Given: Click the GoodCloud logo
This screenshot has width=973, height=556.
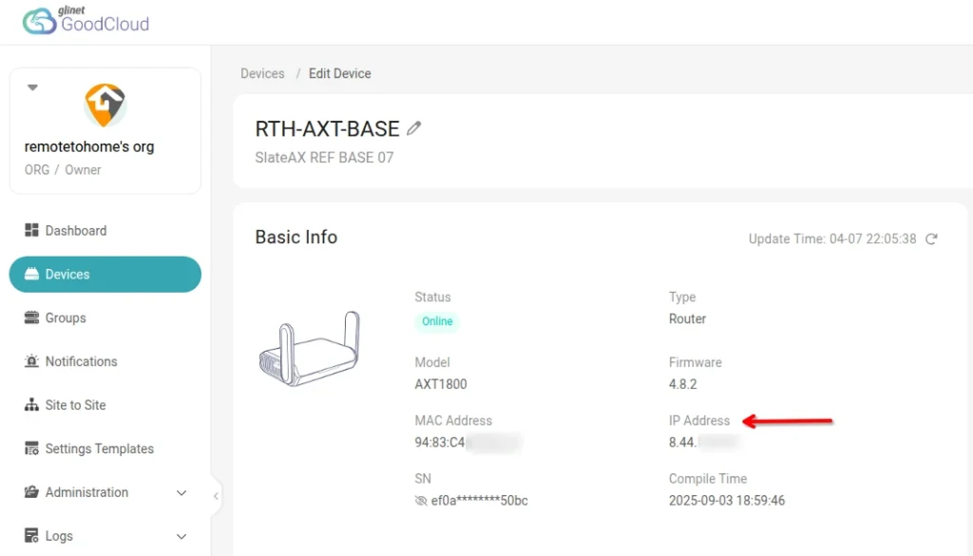Looking at the screenshot, I should coord(86,21).
